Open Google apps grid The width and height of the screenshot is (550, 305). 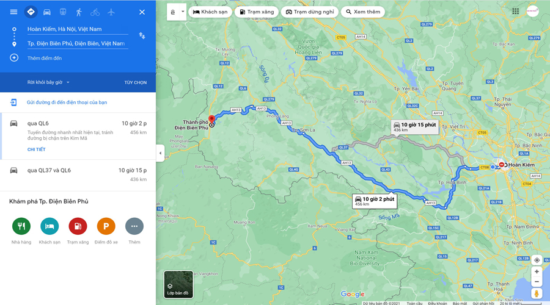click(515, 12)
